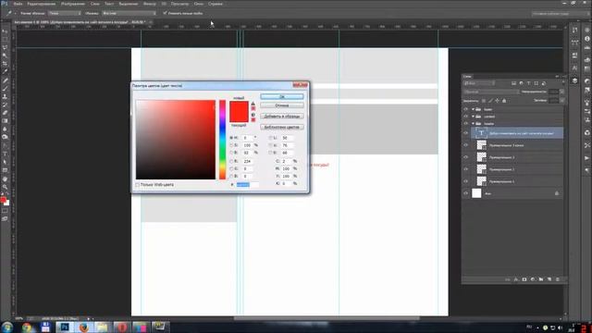This screenshot has height=333, width=592.
Task: Select the Brush tool
Action: click(5, 88)
